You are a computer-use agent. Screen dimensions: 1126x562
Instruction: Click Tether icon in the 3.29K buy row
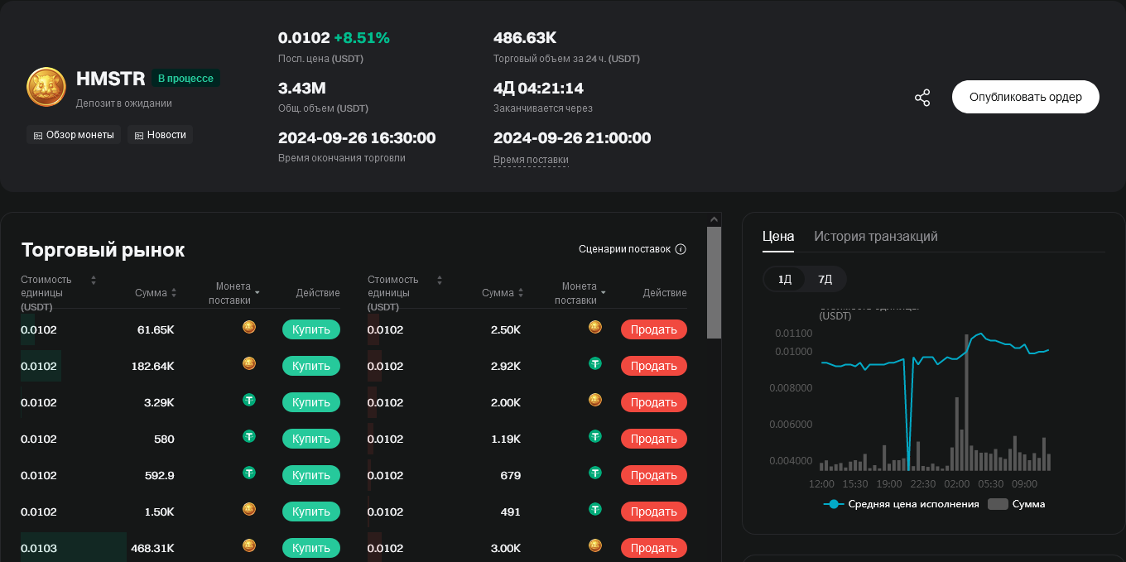tap(249, 401)
